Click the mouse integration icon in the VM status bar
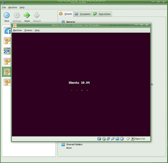This screenshot has height=163, width=168. pos(128,139)
